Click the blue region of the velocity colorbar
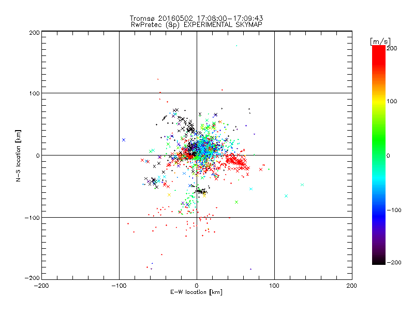 pyautogui.click(x=379, y=216)
